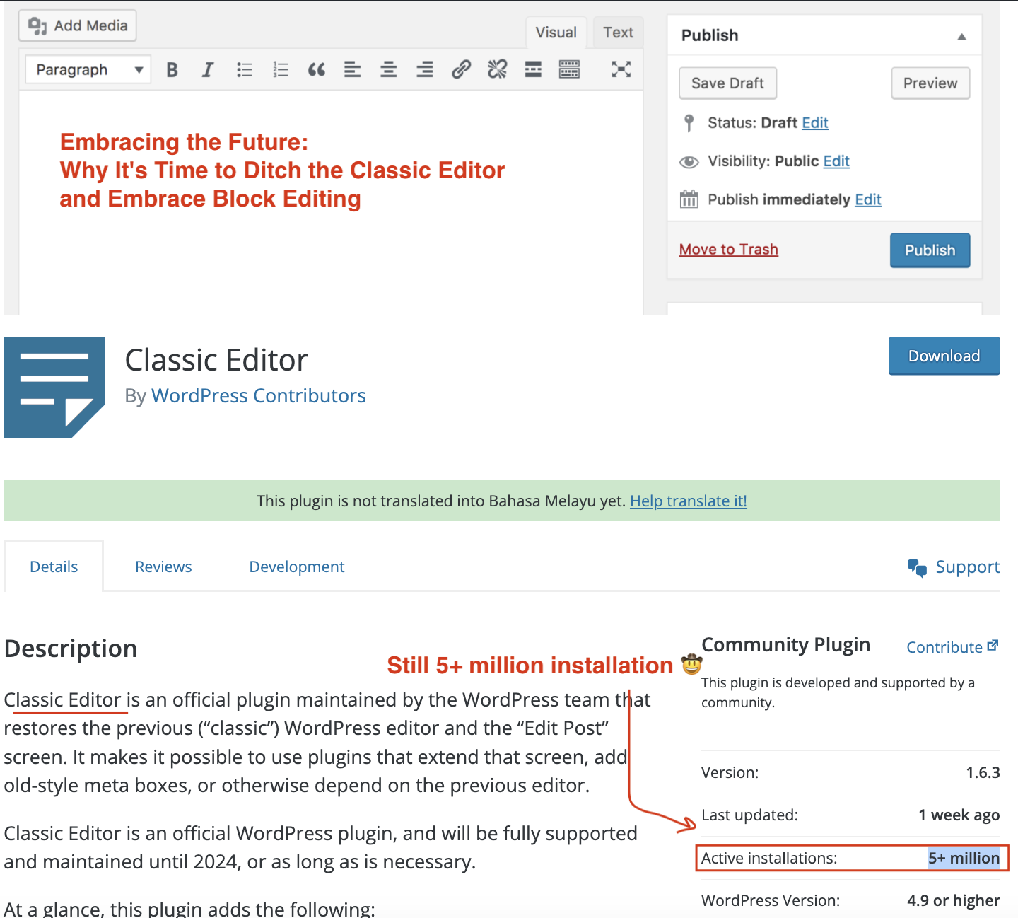Toggle bold formatting in editor toolbar

point(172,69)
